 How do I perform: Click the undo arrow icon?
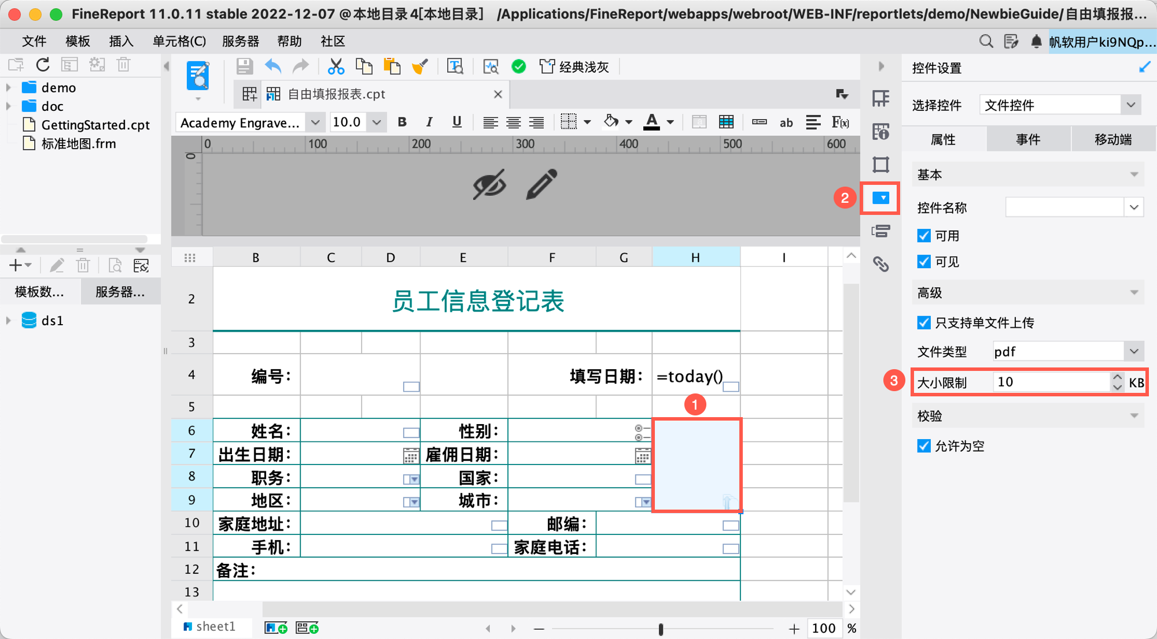pos(273,67)
